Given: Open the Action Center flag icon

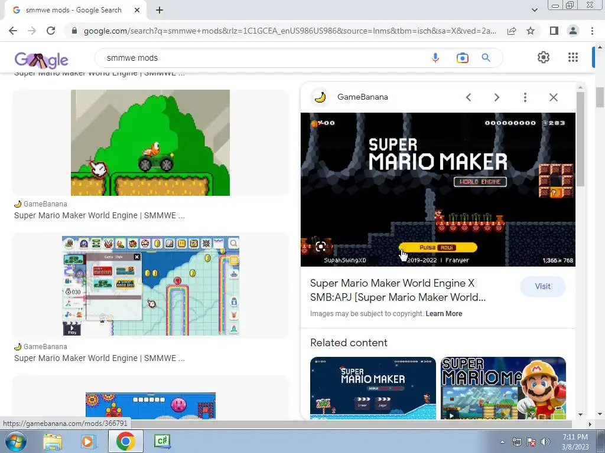Looking at the screenshot, I should [531, 442].
